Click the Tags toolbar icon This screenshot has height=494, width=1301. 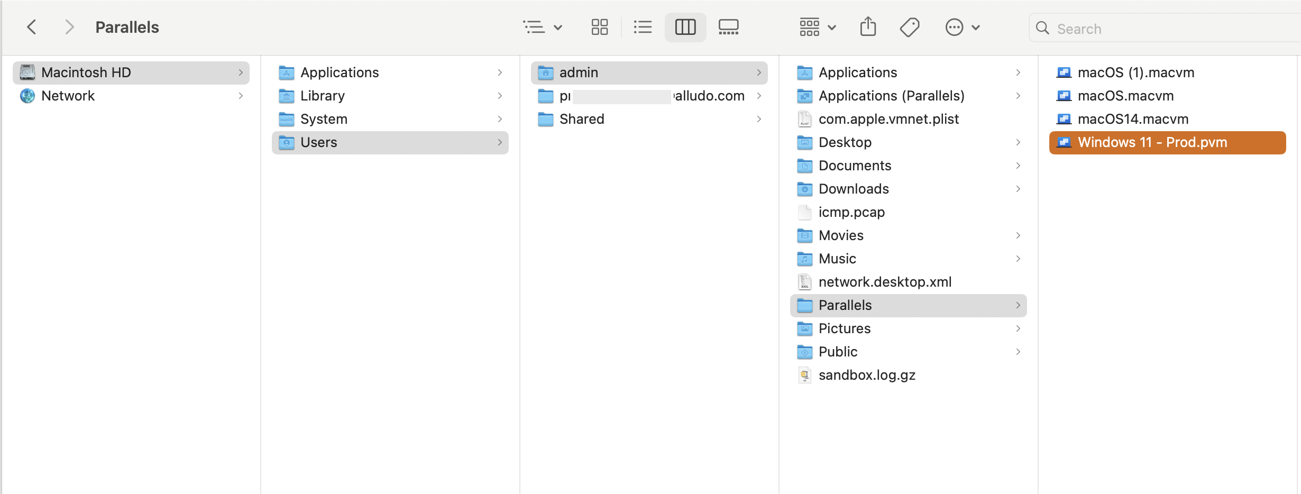[910, 27]
